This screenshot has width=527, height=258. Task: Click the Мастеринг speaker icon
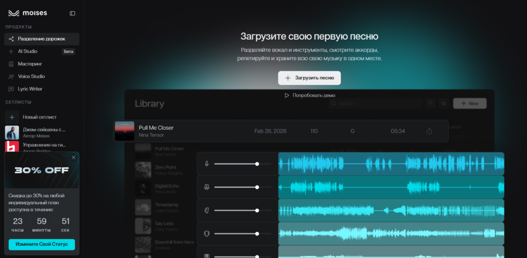coord(11,64)
